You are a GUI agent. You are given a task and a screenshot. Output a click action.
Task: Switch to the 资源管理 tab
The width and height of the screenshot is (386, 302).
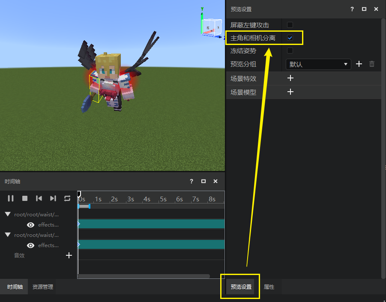pos(43,287)
